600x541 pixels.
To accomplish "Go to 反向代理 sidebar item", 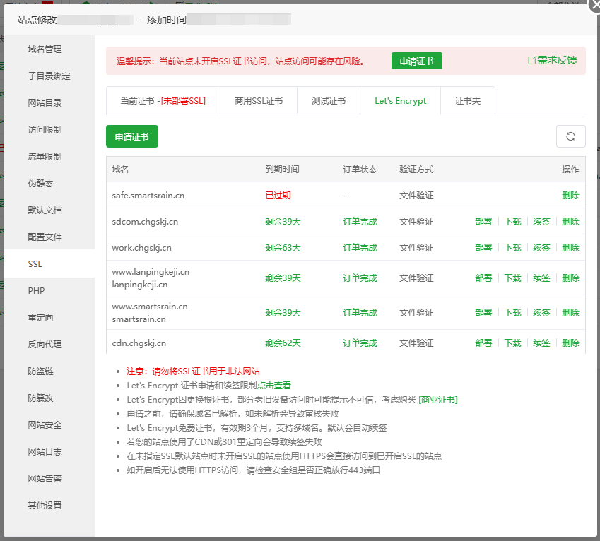I will (x=45, y=345).
